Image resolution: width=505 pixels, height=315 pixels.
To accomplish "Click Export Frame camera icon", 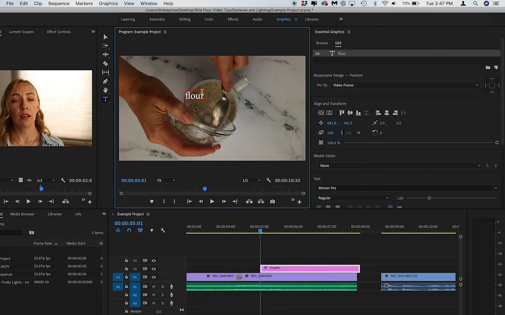I will coord(272,201).
